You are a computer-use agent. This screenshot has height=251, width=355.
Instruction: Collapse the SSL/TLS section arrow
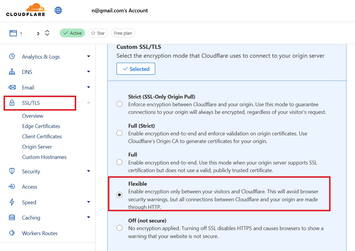click(x=89, y=102)
